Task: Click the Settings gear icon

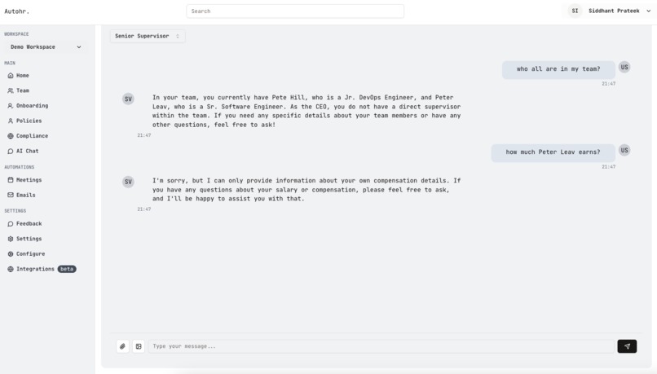Action: (x=11, y=239)
